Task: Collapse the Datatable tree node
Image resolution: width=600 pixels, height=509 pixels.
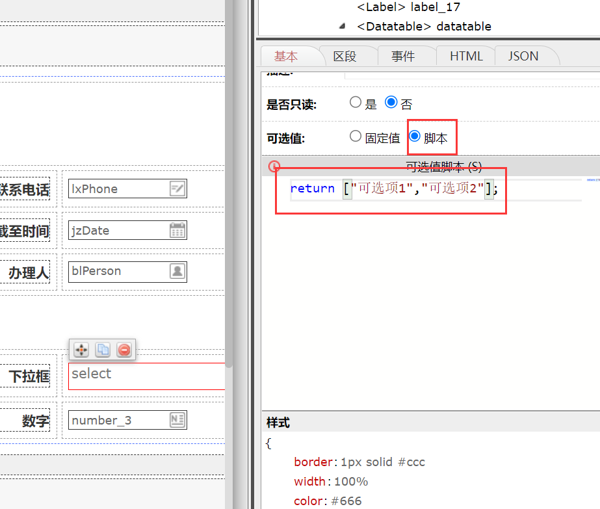Action: tap(342, 26)
